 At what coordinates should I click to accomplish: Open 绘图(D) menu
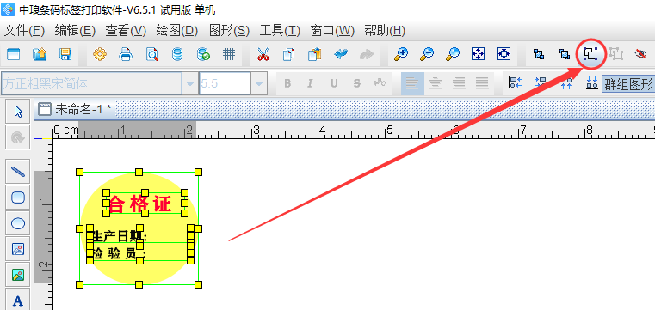point(177,30)
